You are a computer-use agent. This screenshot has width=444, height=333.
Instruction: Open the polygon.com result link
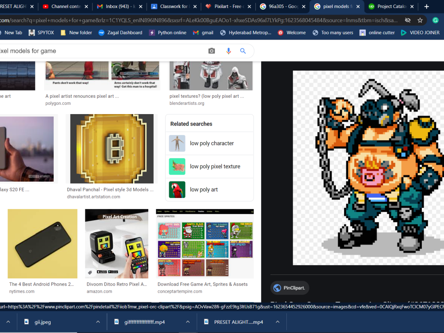point(58,103)
